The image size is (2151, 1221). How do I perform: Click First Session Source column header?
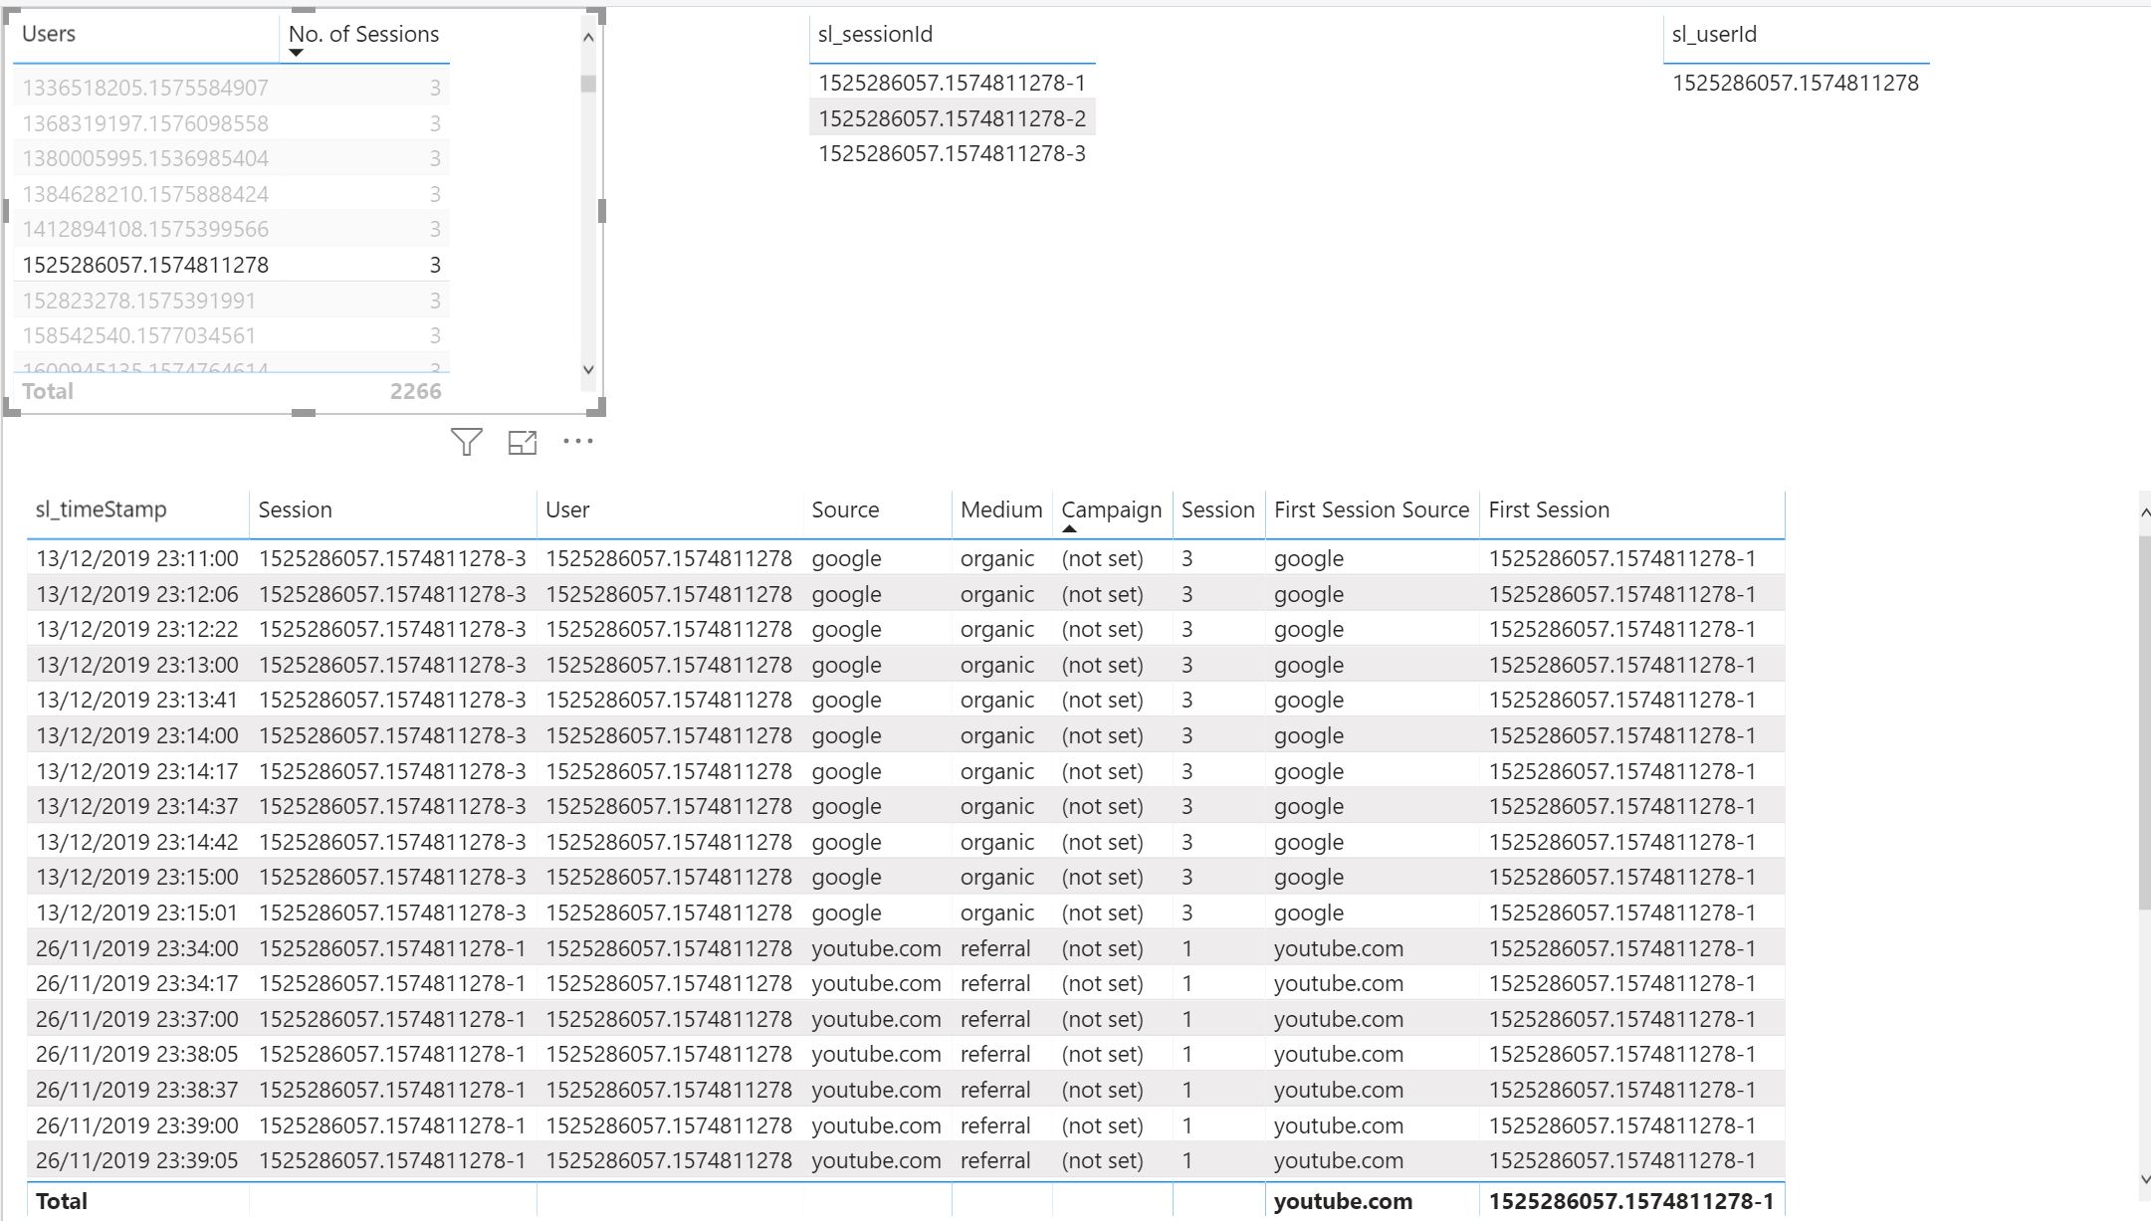1371,509
